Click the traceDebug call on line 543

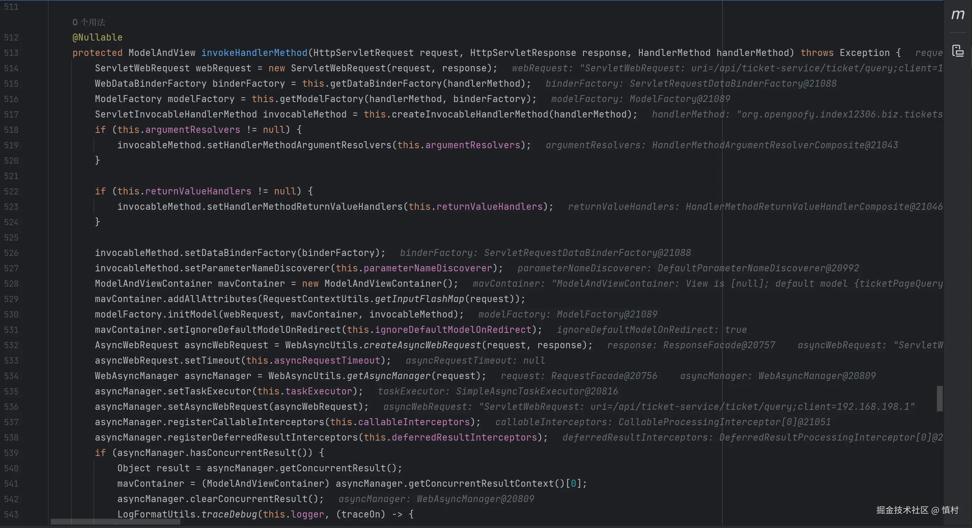click(229, 514)
